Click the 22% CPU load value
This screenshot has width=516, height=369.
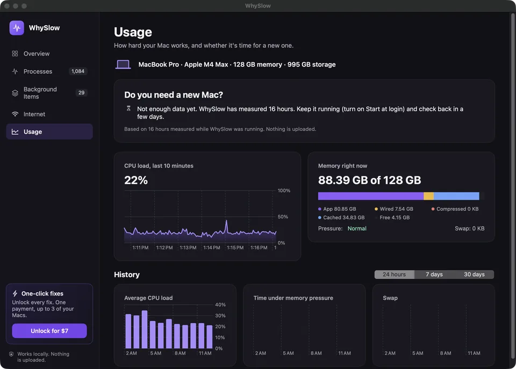click(136, 180)
